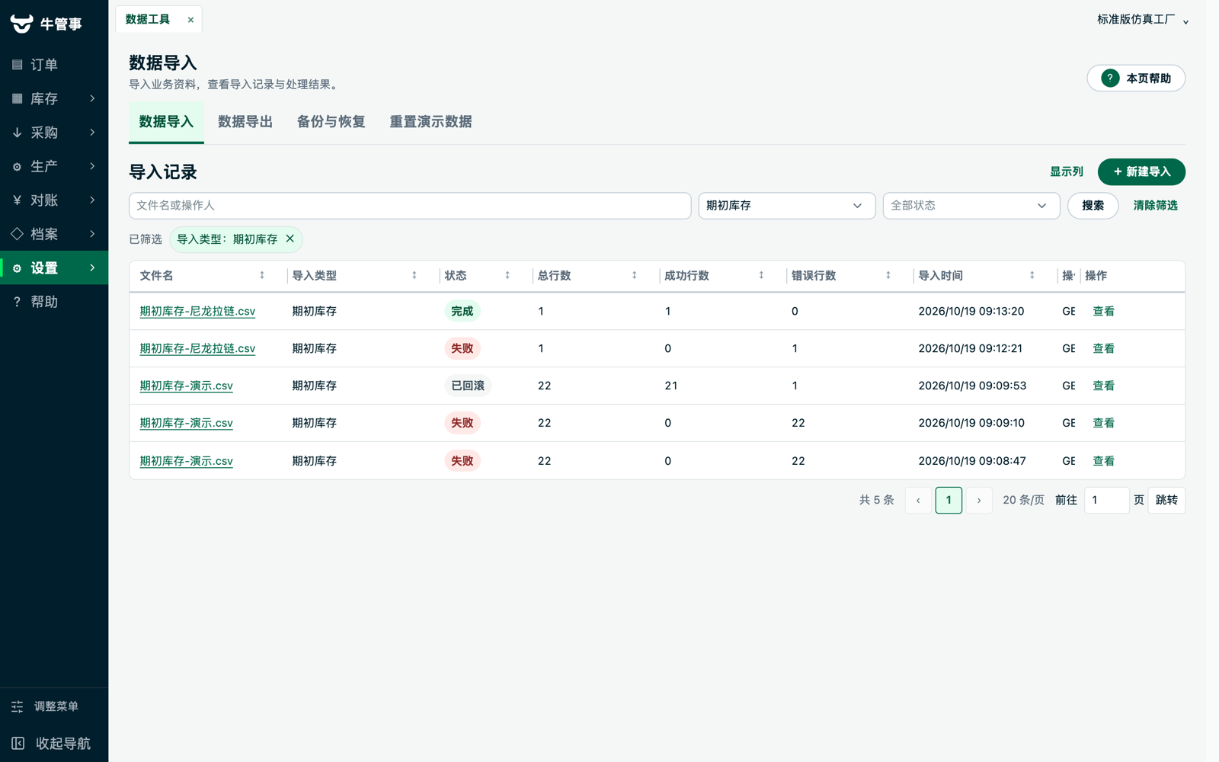The height and width of the screenshot is (762, 1219).
Task: Sort by 导入类型 column arrows
Action: (x=414, y=276)
